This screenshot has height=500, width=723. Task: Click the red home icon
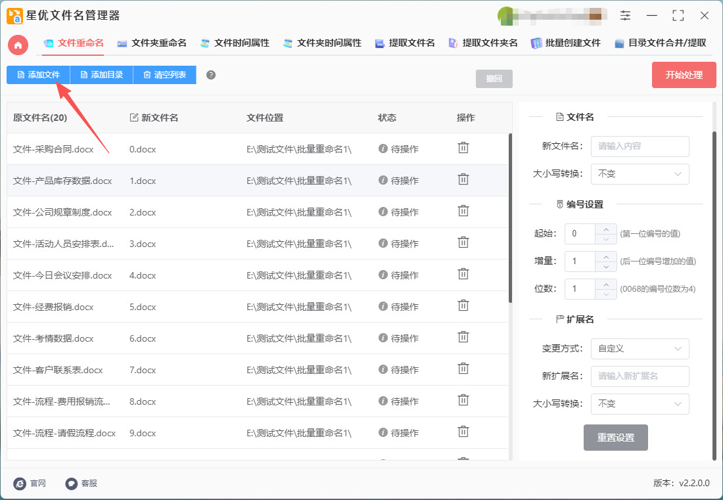(x=18, y=45)
